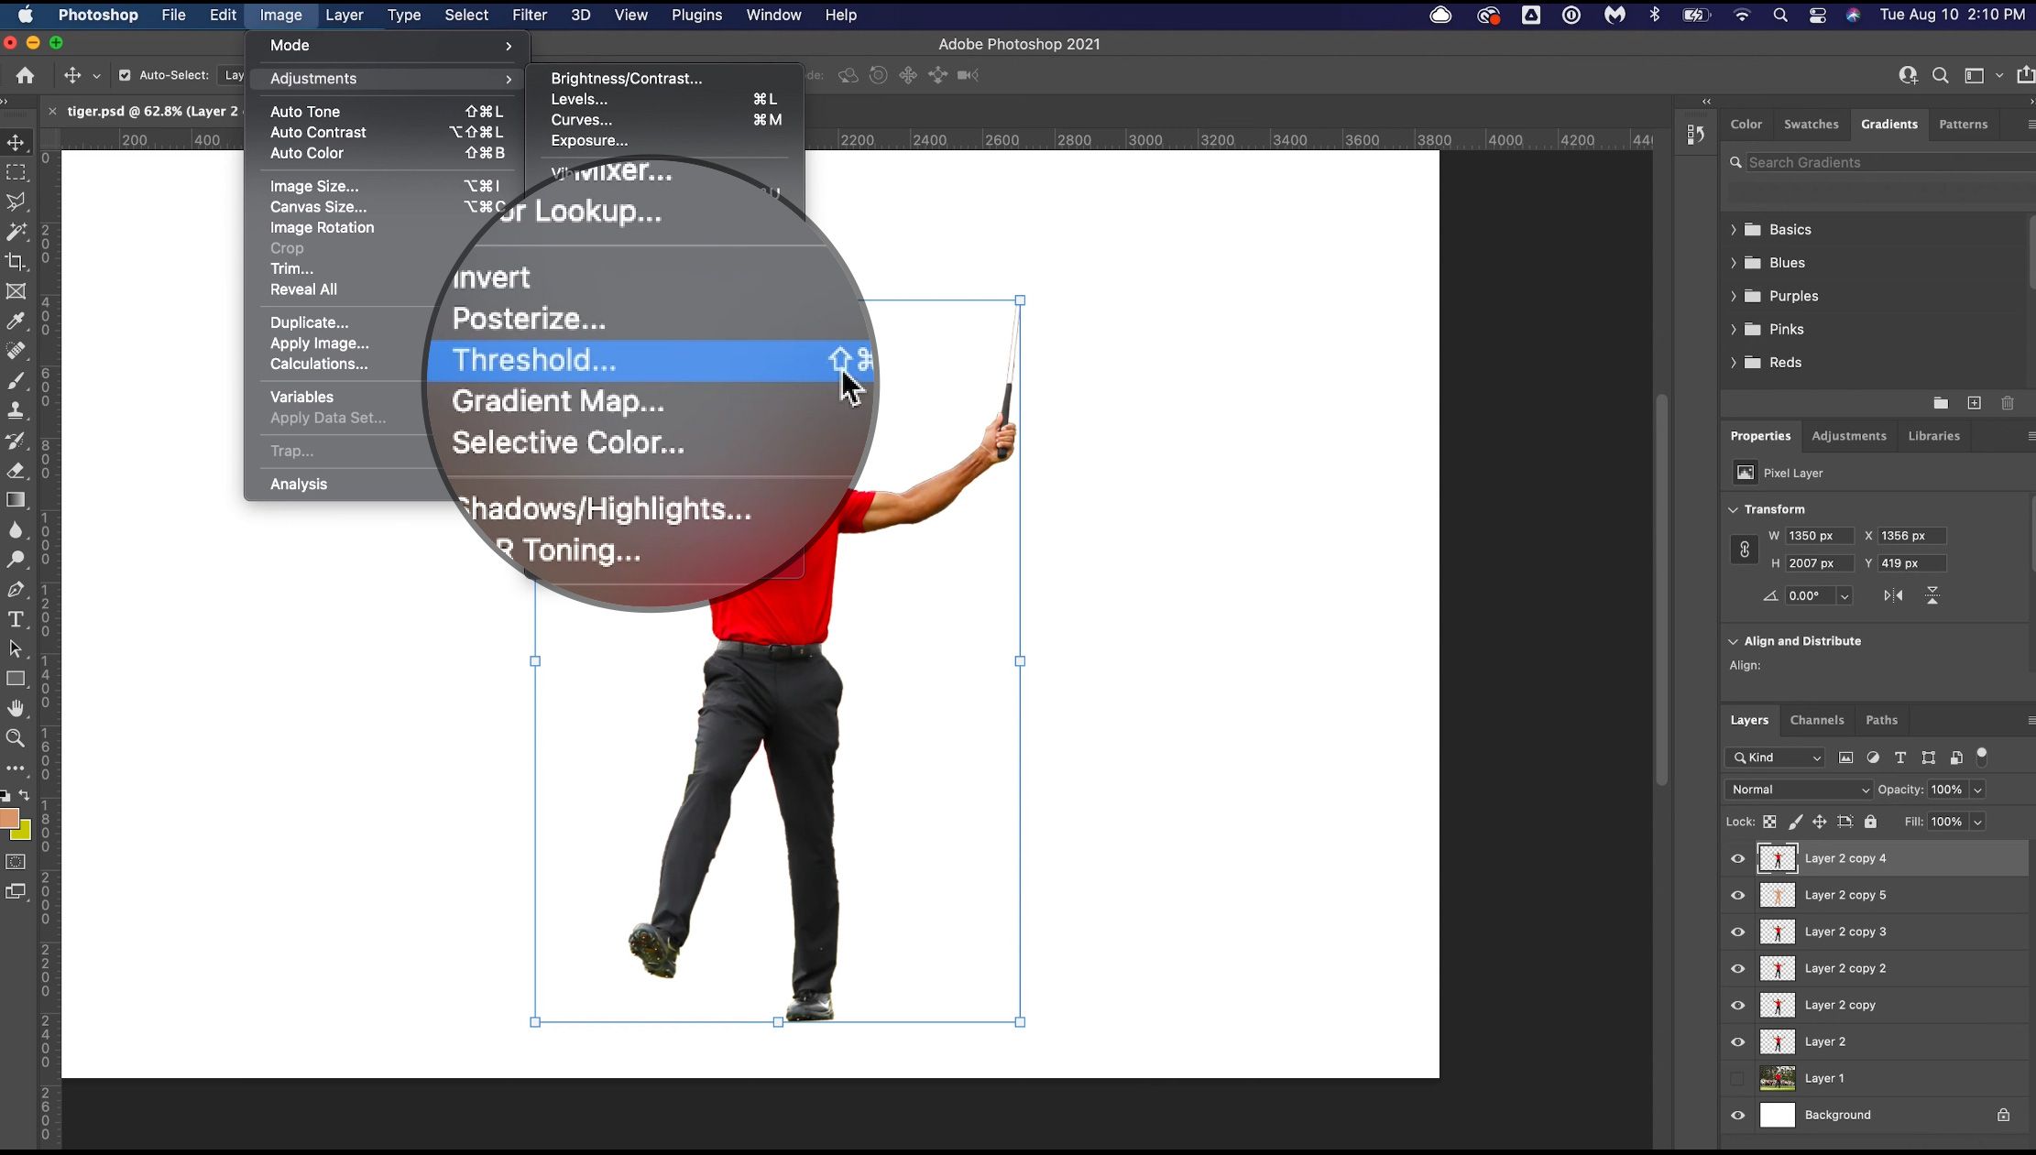The image size is (2036, 1155).
Task: Expand the Basics gradient group
Action: pyautogui.click(x=1733, y=229)
